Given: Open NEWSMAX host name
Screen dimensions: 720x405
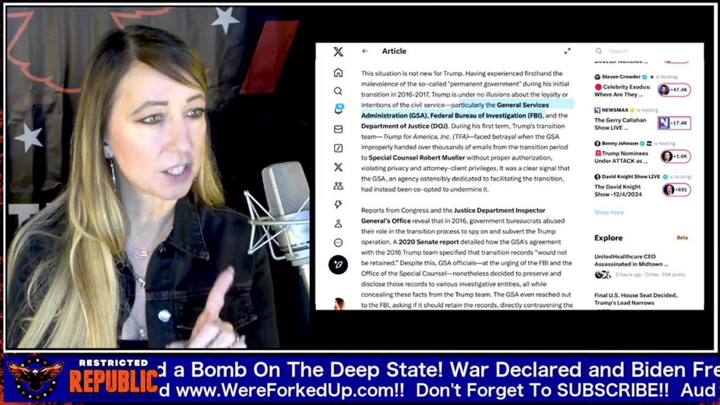Looking at the screenshot, I should pyautogui.click(x=616, y=110).
